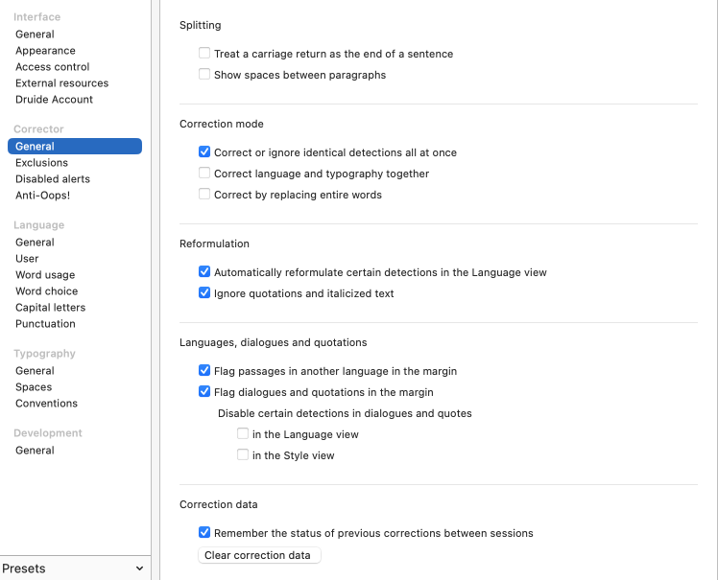Select Druide Account in sidebar
This screenshot has height=580, width=718.
click(54, 100)
